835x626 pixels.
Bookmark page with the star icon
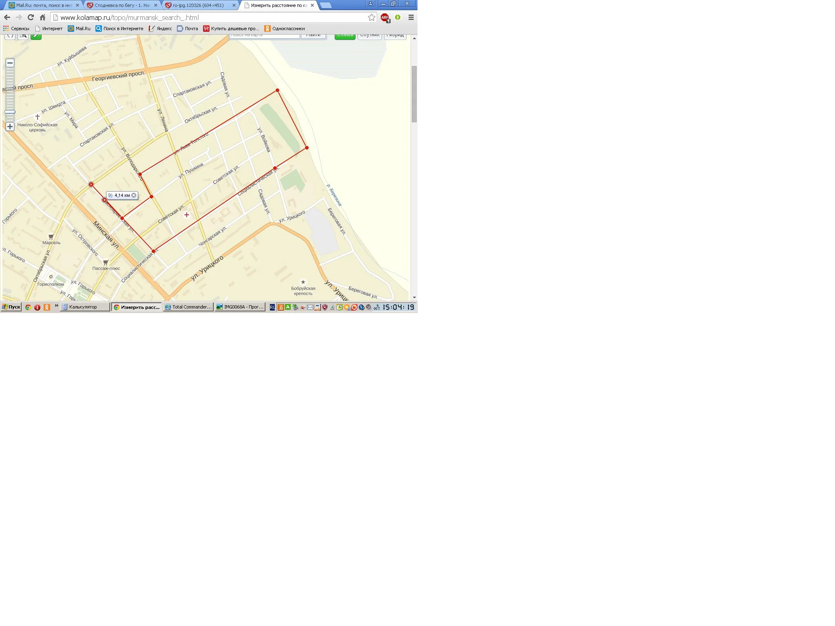coord(371,18)
